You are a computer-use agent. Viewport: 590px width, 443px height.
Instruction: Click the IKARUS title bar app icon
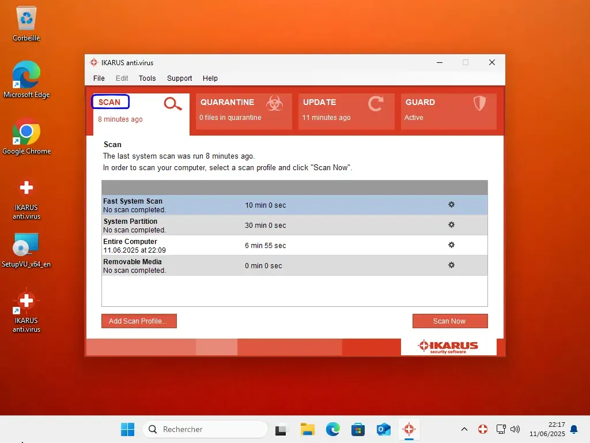pyautogui.click(x=94, y=62)
